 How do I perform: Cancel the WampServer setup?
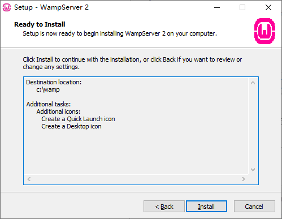click(254, 207)
